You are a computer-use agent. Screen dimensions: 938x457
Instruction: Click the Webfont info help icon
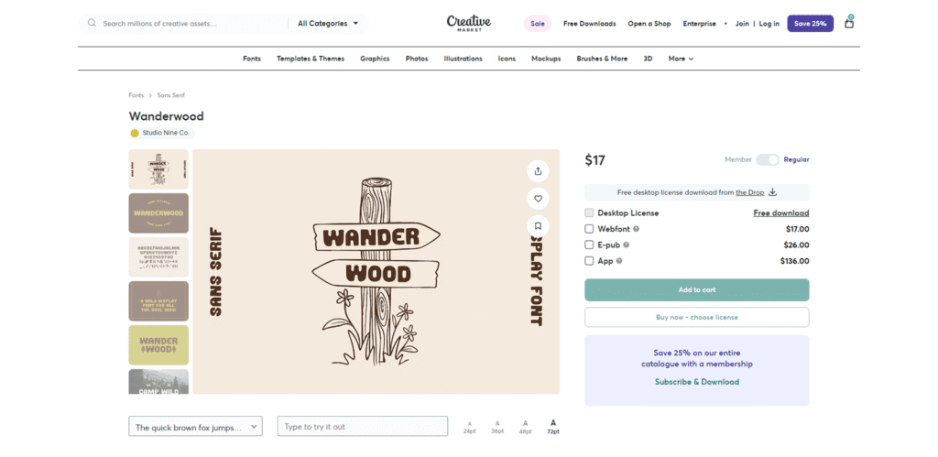pos(637,229)
